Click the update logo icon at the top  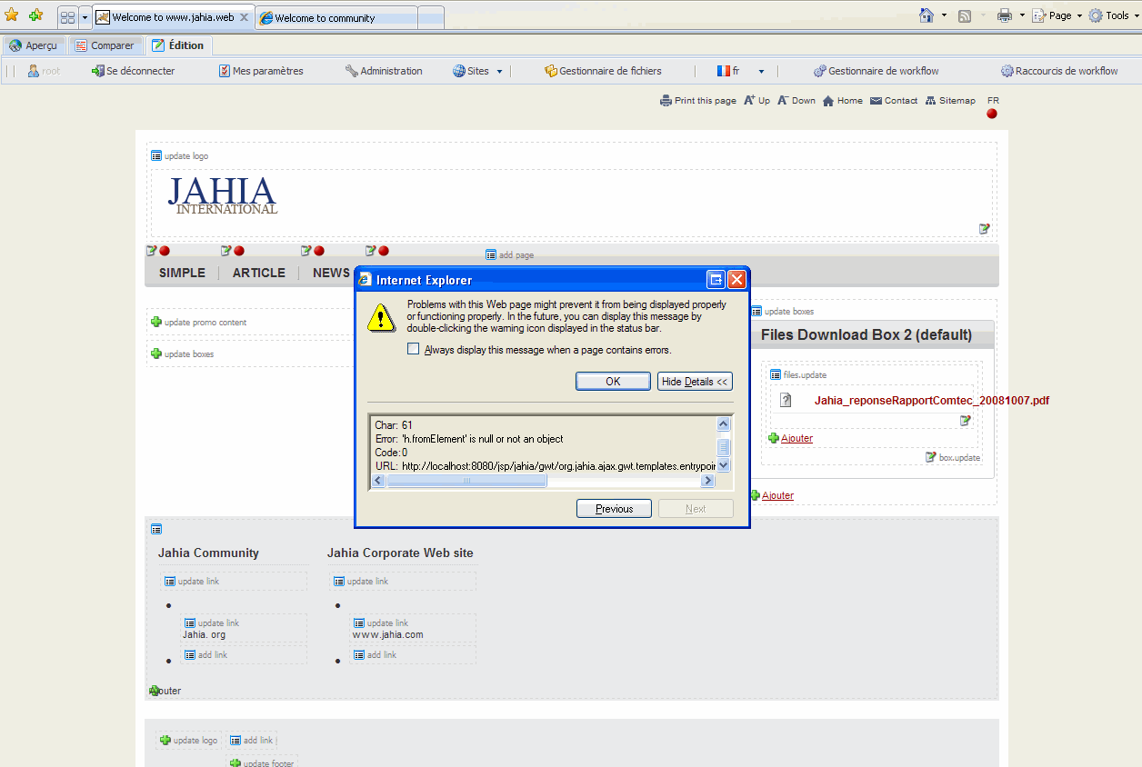pos(156,156)
